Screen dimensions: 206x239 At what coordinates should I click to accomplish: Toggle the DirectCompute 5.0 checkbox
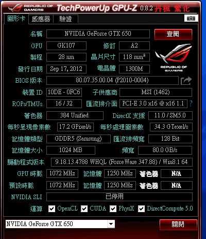coord(141,209)
